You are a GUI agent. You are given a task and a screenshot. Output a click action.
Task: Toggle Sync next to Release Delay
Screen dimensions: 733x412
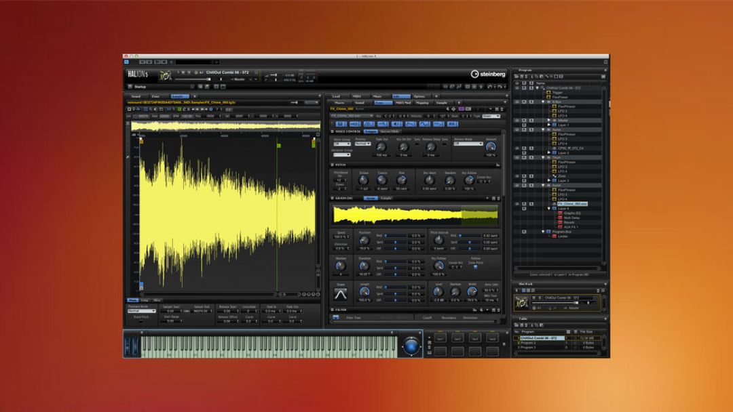click(445, 144)
